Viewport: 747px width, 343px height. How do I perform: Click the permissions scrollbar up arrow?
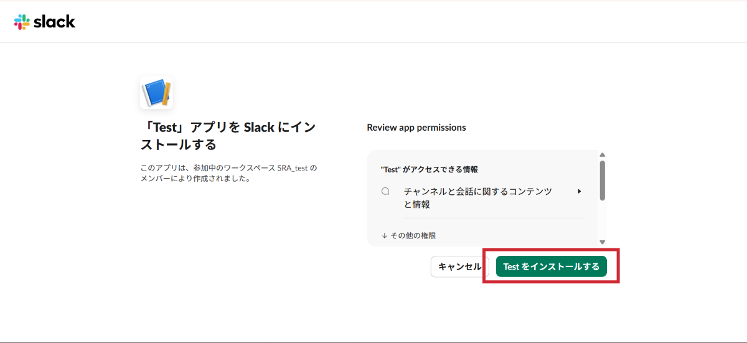(602, 155)
